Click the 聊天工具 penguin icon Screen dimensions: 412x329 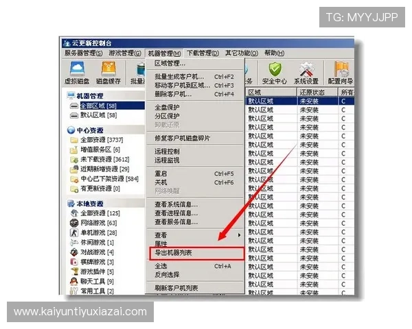[74, 282]
